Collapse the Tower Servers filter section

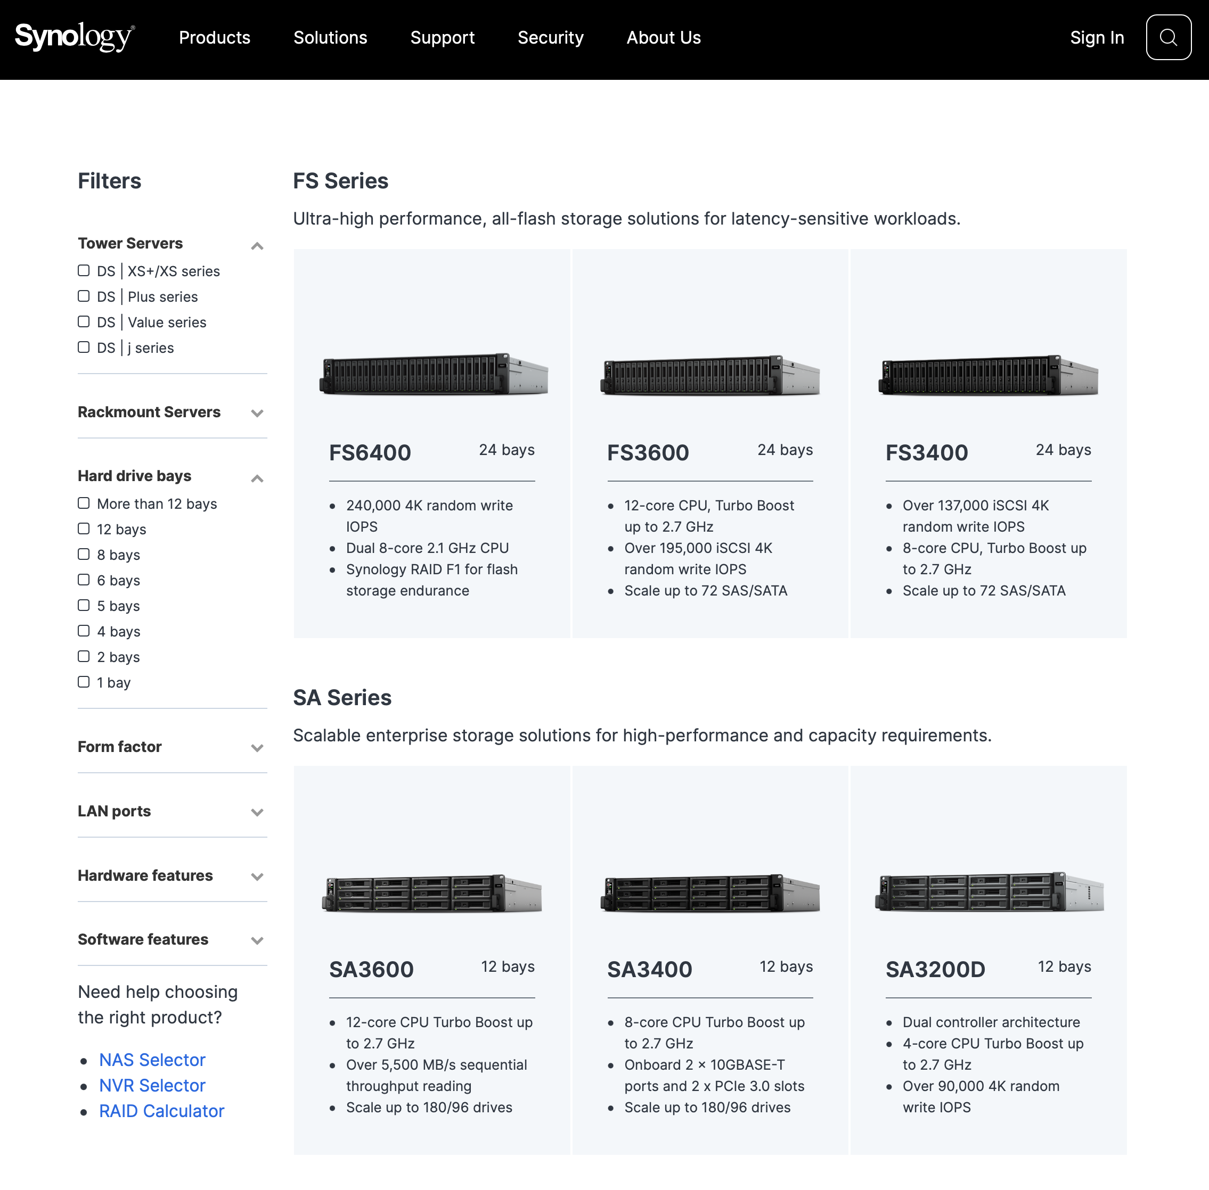pos(256,246)
